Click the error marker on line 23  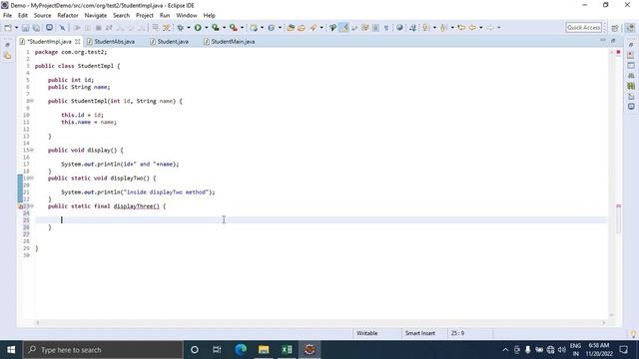click(21, 206)
